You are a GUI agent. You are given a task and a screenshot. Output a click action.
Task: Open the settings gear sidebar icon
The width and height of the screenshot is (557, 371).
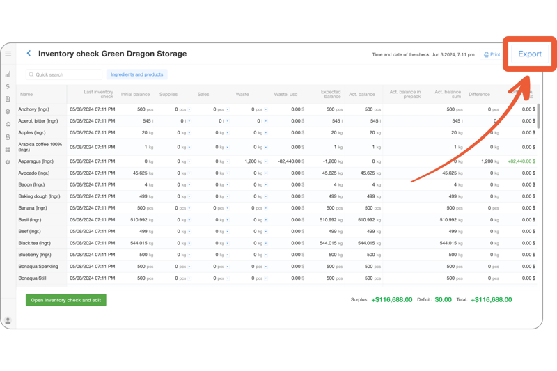(x=8, y=162)
